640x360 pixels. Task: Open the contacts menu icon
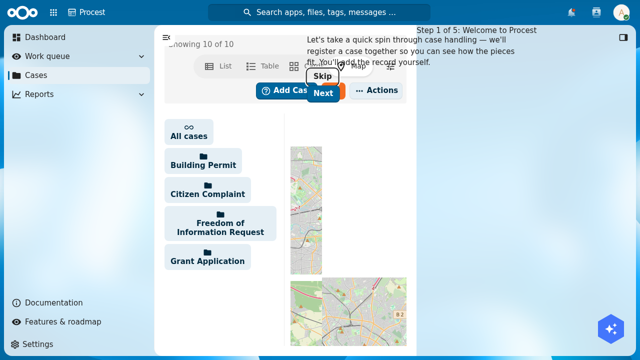[x=596, y=12]
